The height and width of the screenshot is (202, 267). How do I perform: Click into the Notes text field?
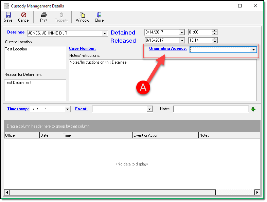tap(211, 109)
